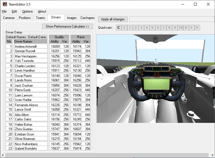Click the empty status field beside Apply all changes
The image size is (215, 158).
(172, 19)
